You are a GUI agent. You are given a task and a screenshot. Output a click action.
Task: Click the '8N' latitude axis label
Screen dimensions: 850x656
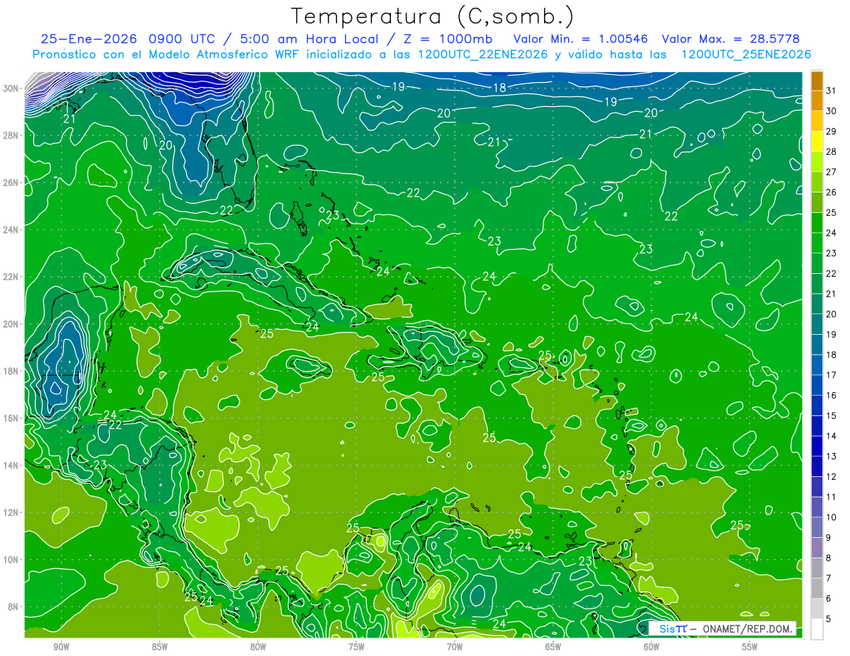[13, 607]
